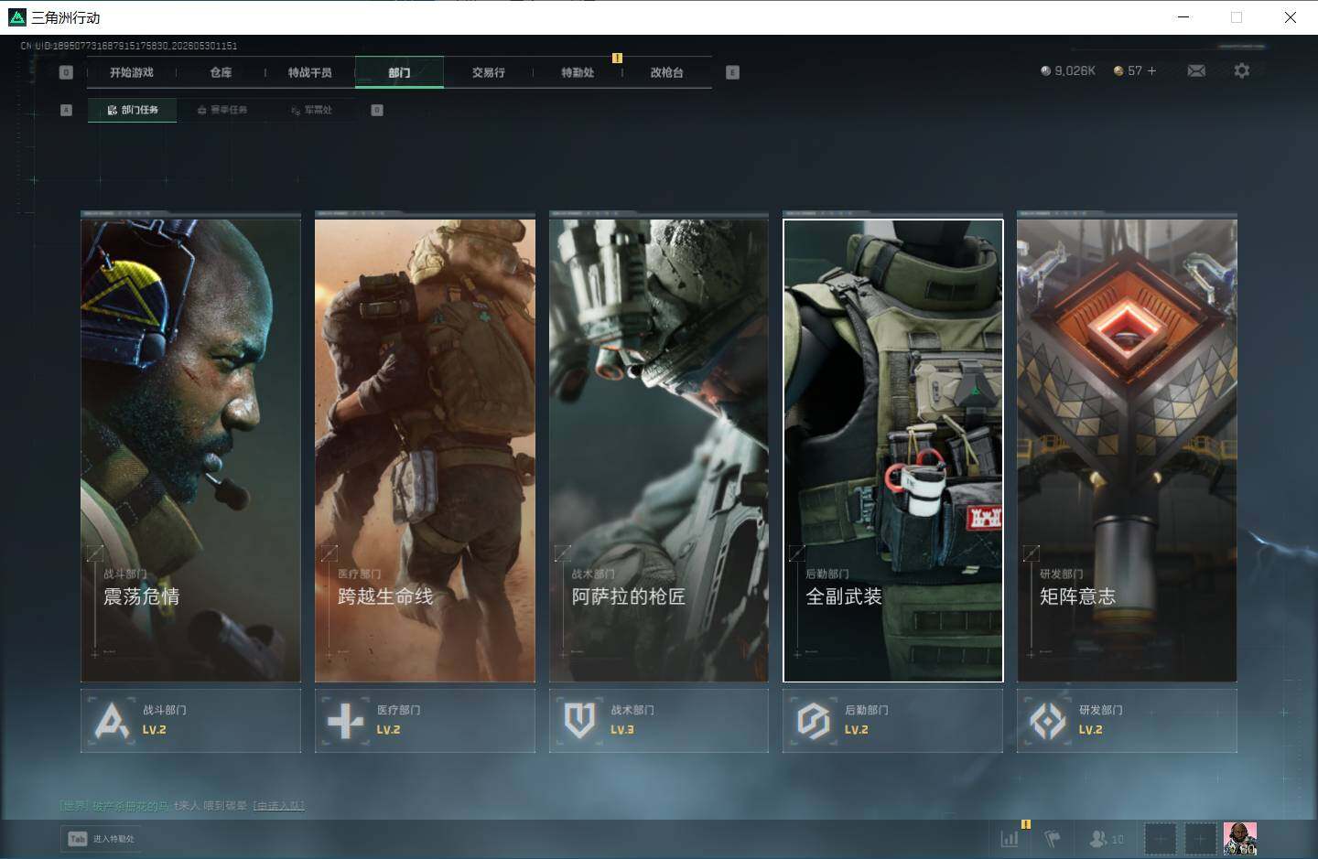The width and height of the screenshot is (1318, 859).
Task: Click the 57 gold currency amount
Action: click(1135, 70)
